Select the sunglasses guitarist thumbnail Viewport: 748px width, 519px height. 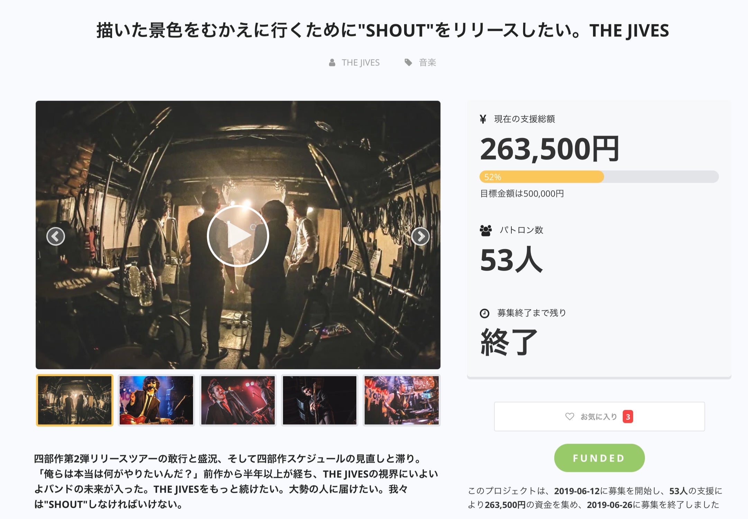pos(156,400)
